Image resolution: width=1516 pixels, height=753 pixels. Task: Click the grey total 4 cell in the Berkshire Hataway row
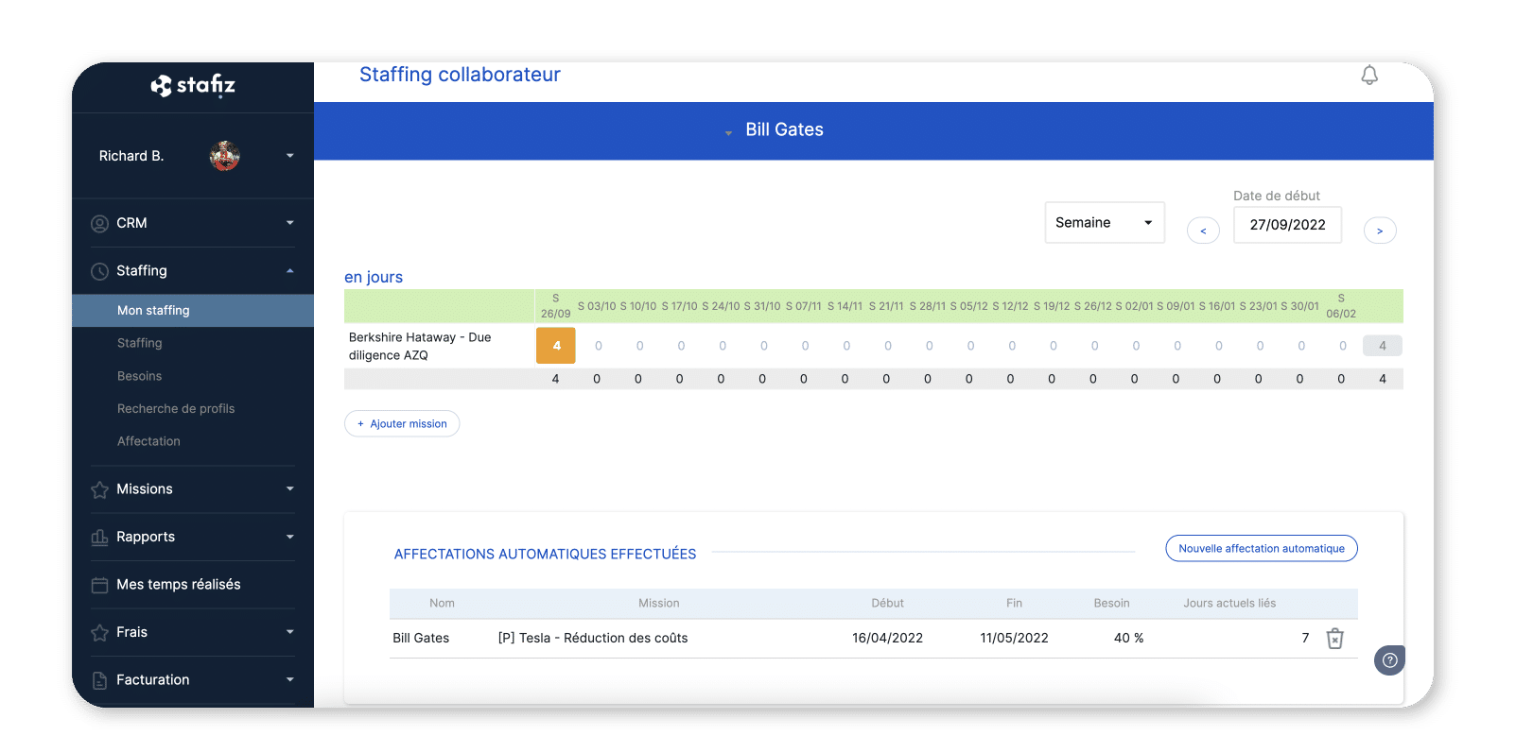click(x=1382, y=346)
